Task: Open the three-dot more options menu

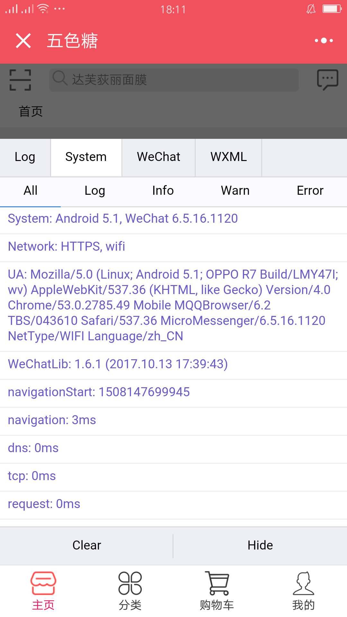Action: click(x=324, y=40)
